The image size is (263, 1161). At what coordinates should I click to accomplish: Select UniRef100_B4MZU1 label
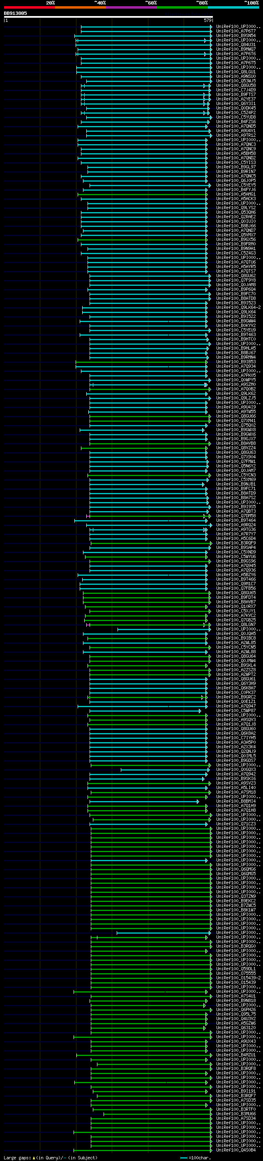point(235,1055)
